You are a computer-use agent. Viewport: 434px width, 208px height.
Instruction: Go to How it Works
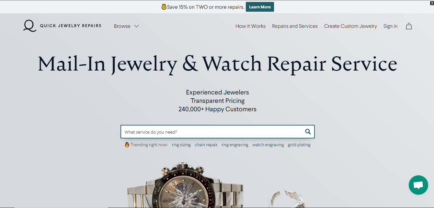tap(250, 26)
